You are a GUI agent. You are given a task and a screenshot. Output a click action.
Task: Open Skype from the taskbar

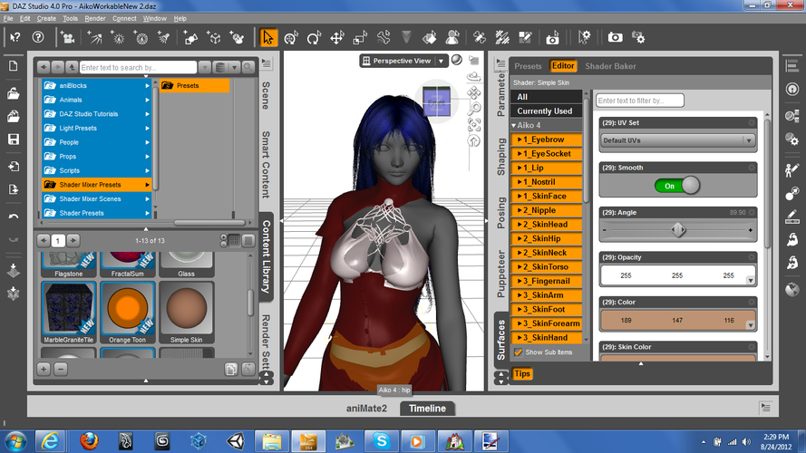point(381,441)
